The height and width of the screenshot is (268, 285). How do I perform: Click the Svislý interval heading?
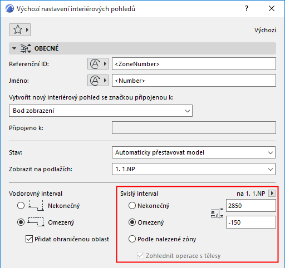(x=139, y=193)
